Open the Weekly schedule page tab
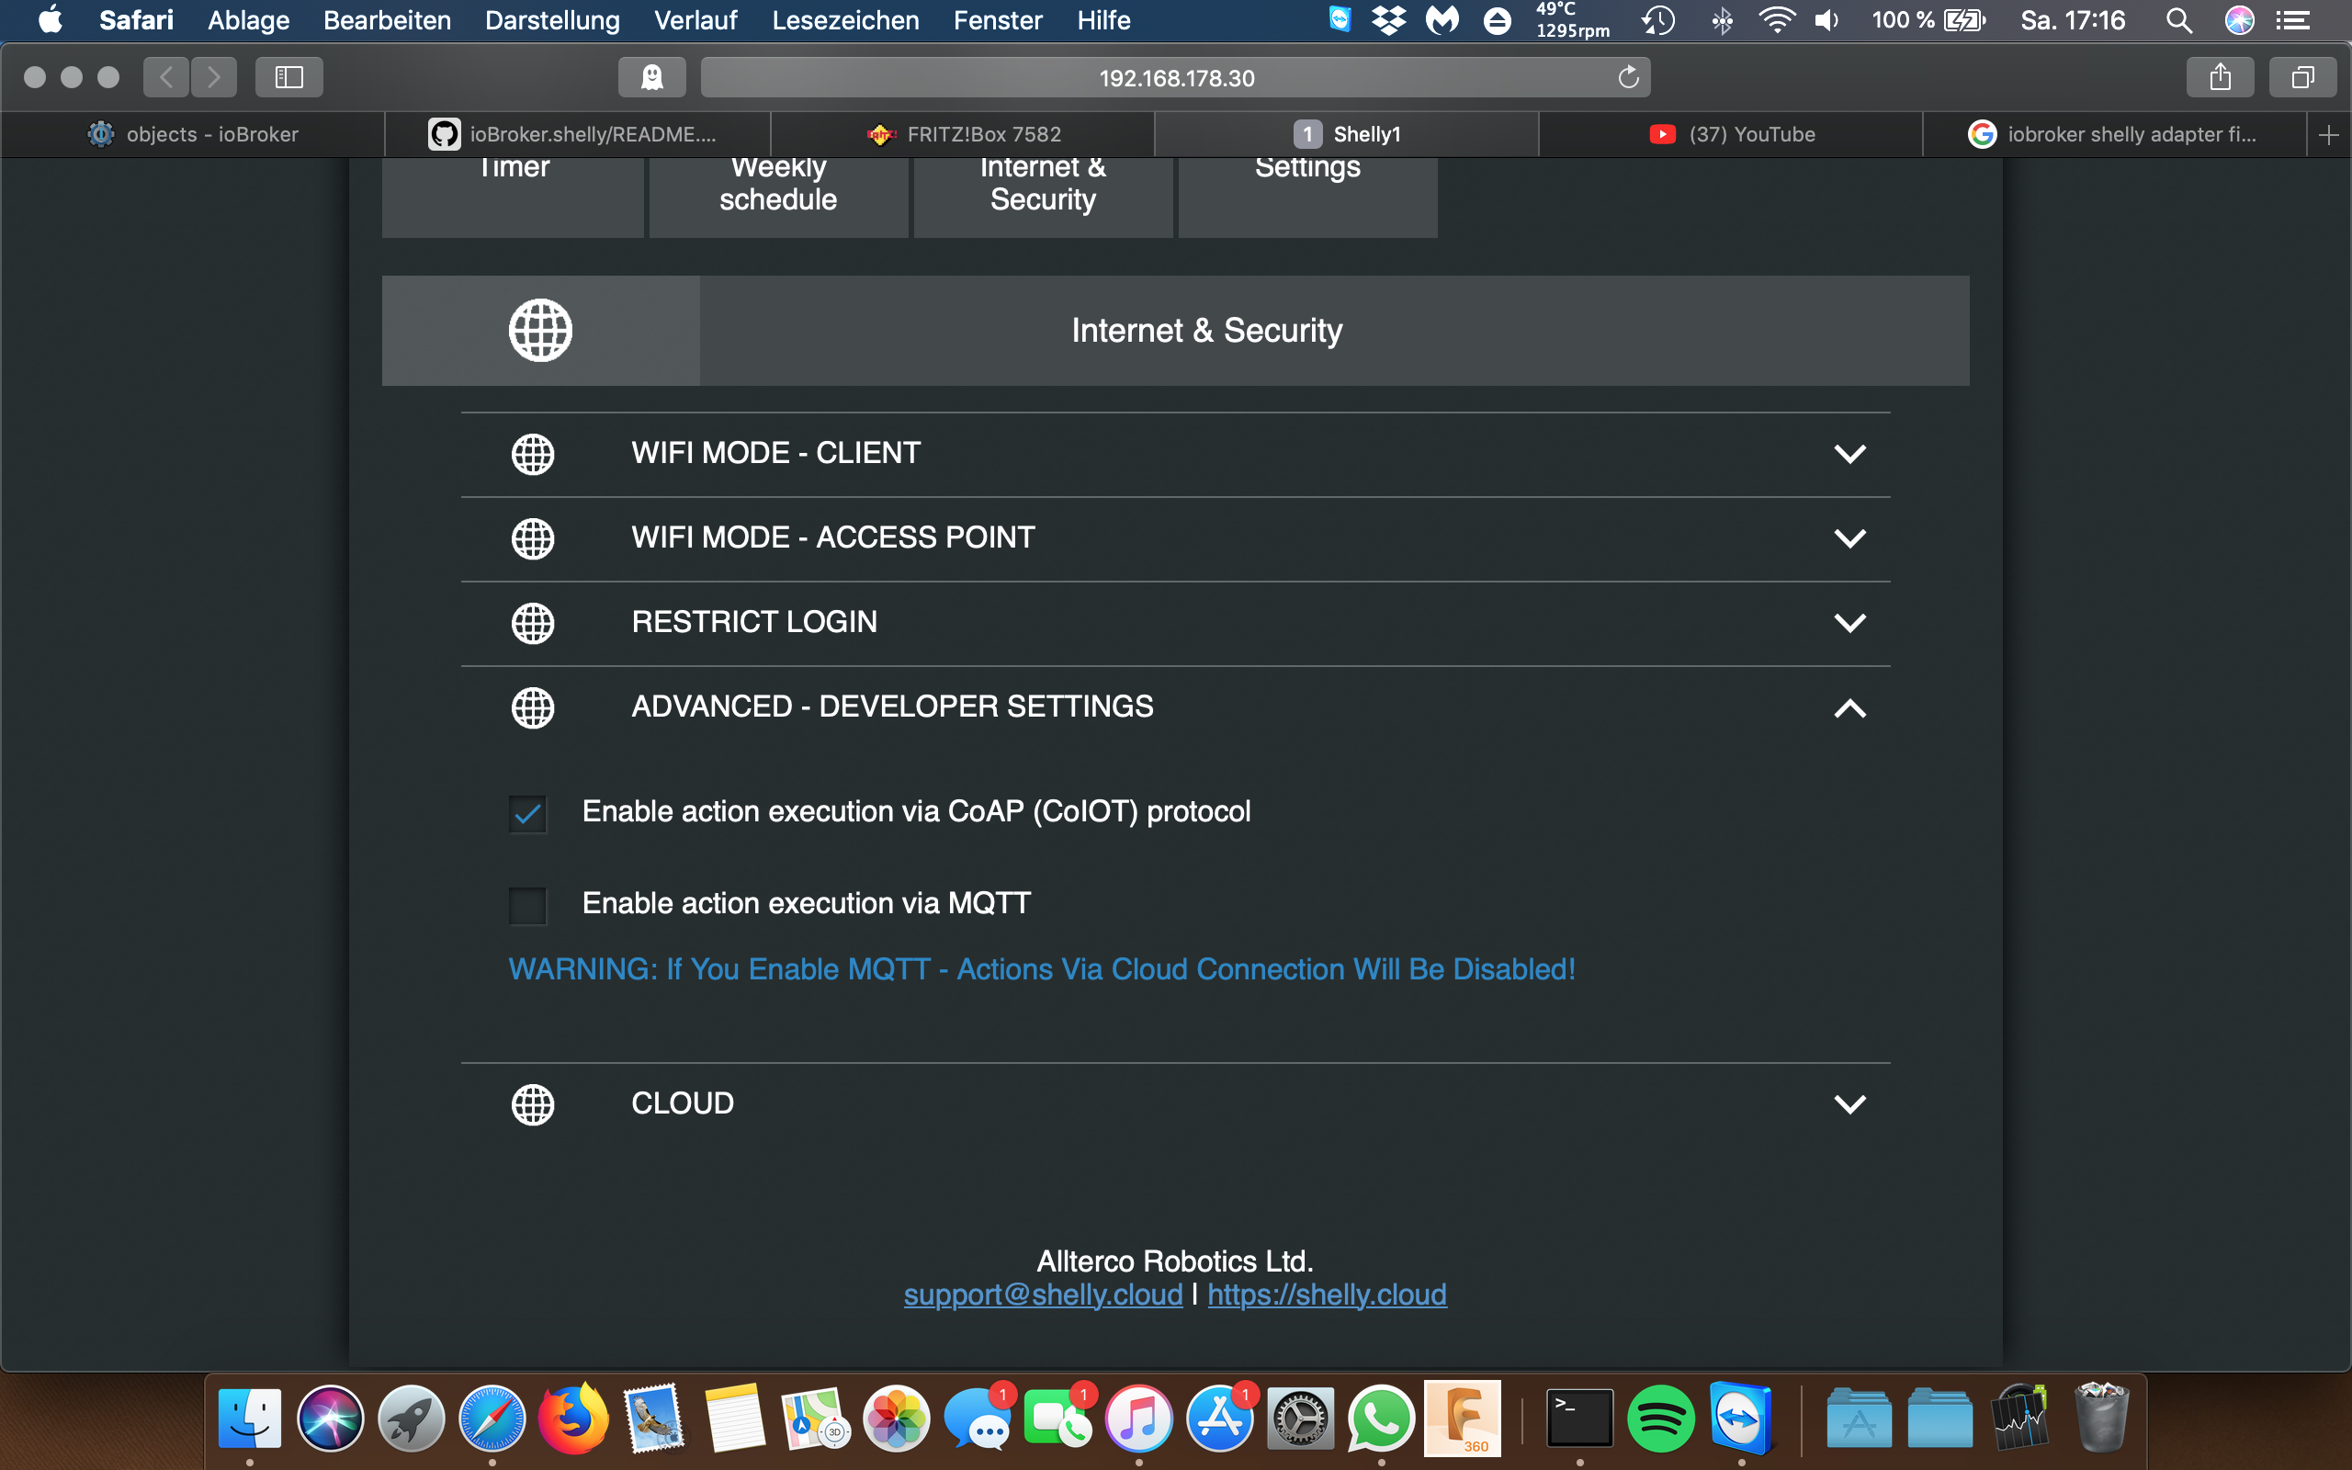Image resolution: width=2352 pixels, height=1470 pixels. click(x=777, y=193)
